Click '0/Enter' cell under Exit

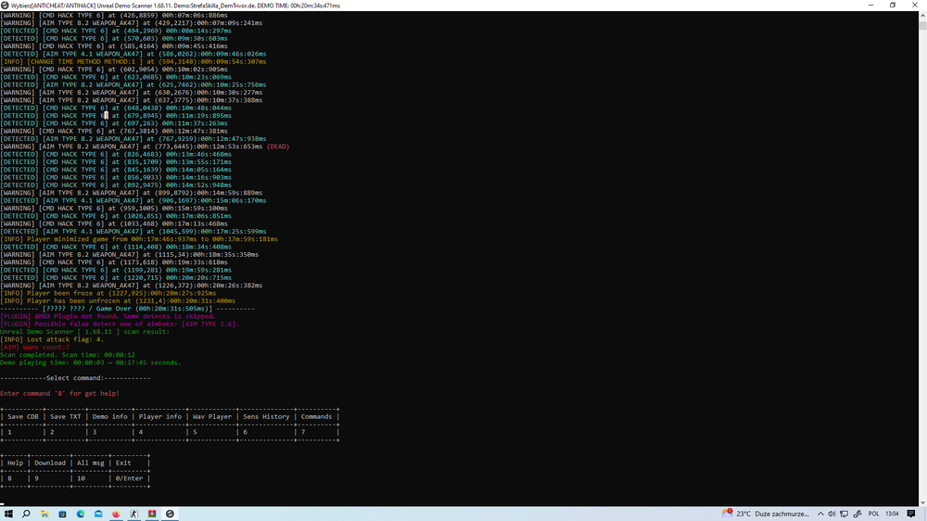tap(129, 478)
